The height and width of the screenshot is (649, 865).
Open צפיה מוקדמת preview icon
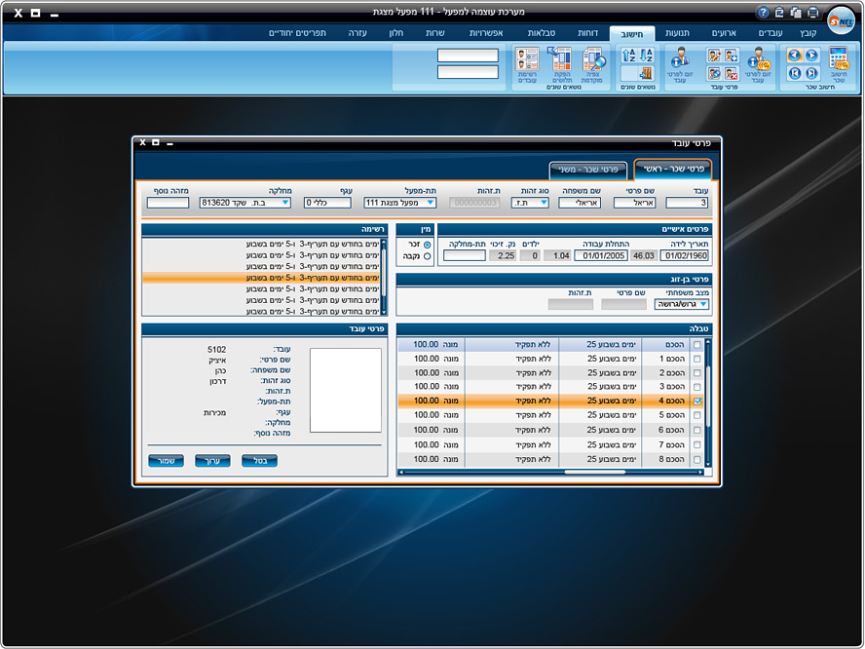pyautogui.click(x=592, y=59)
